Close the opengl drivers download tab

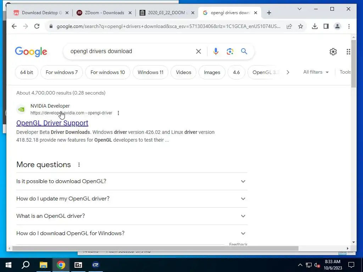(256, 13)
